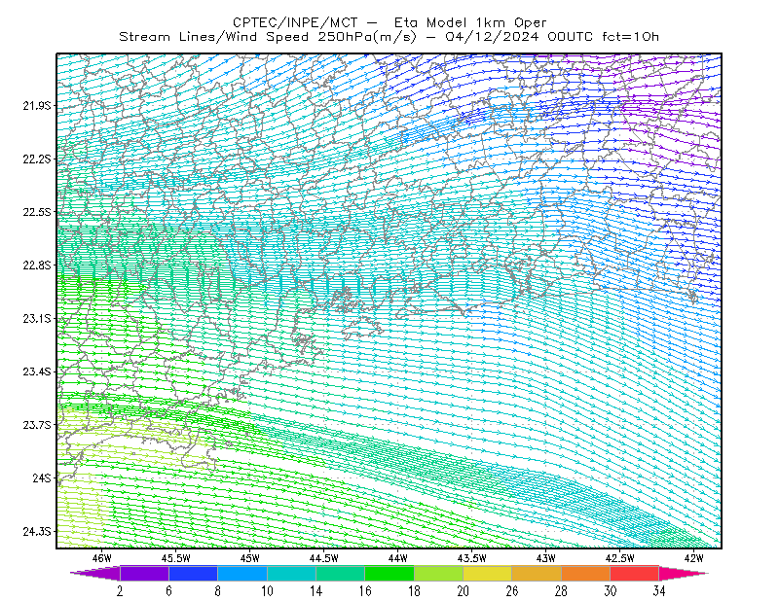Screen dimensions: 779x601
Task: Click latitude label 23.4S
Action: [36, 371]
